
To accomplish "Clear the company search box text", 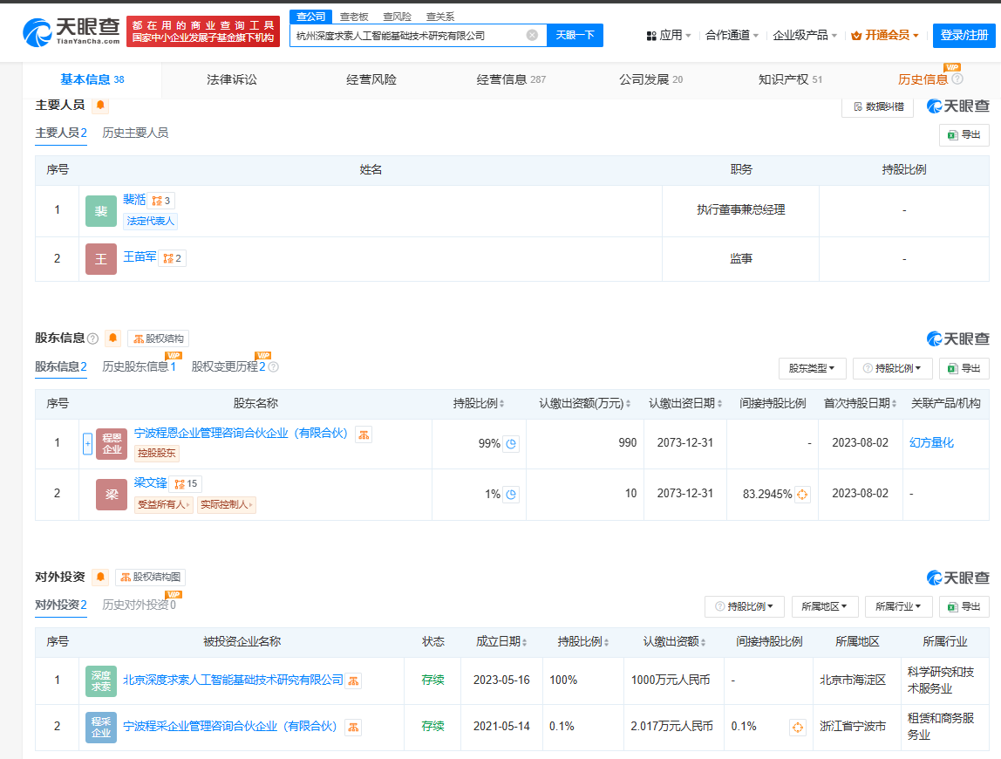I will pos(532,36).
